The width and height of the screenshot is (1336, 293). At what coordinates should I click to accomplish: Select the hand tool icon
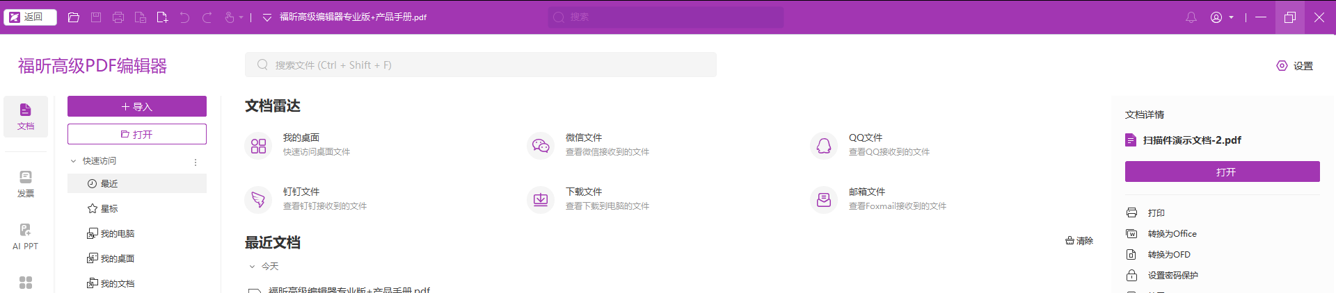pyautogui.click(x=229, y=17)
